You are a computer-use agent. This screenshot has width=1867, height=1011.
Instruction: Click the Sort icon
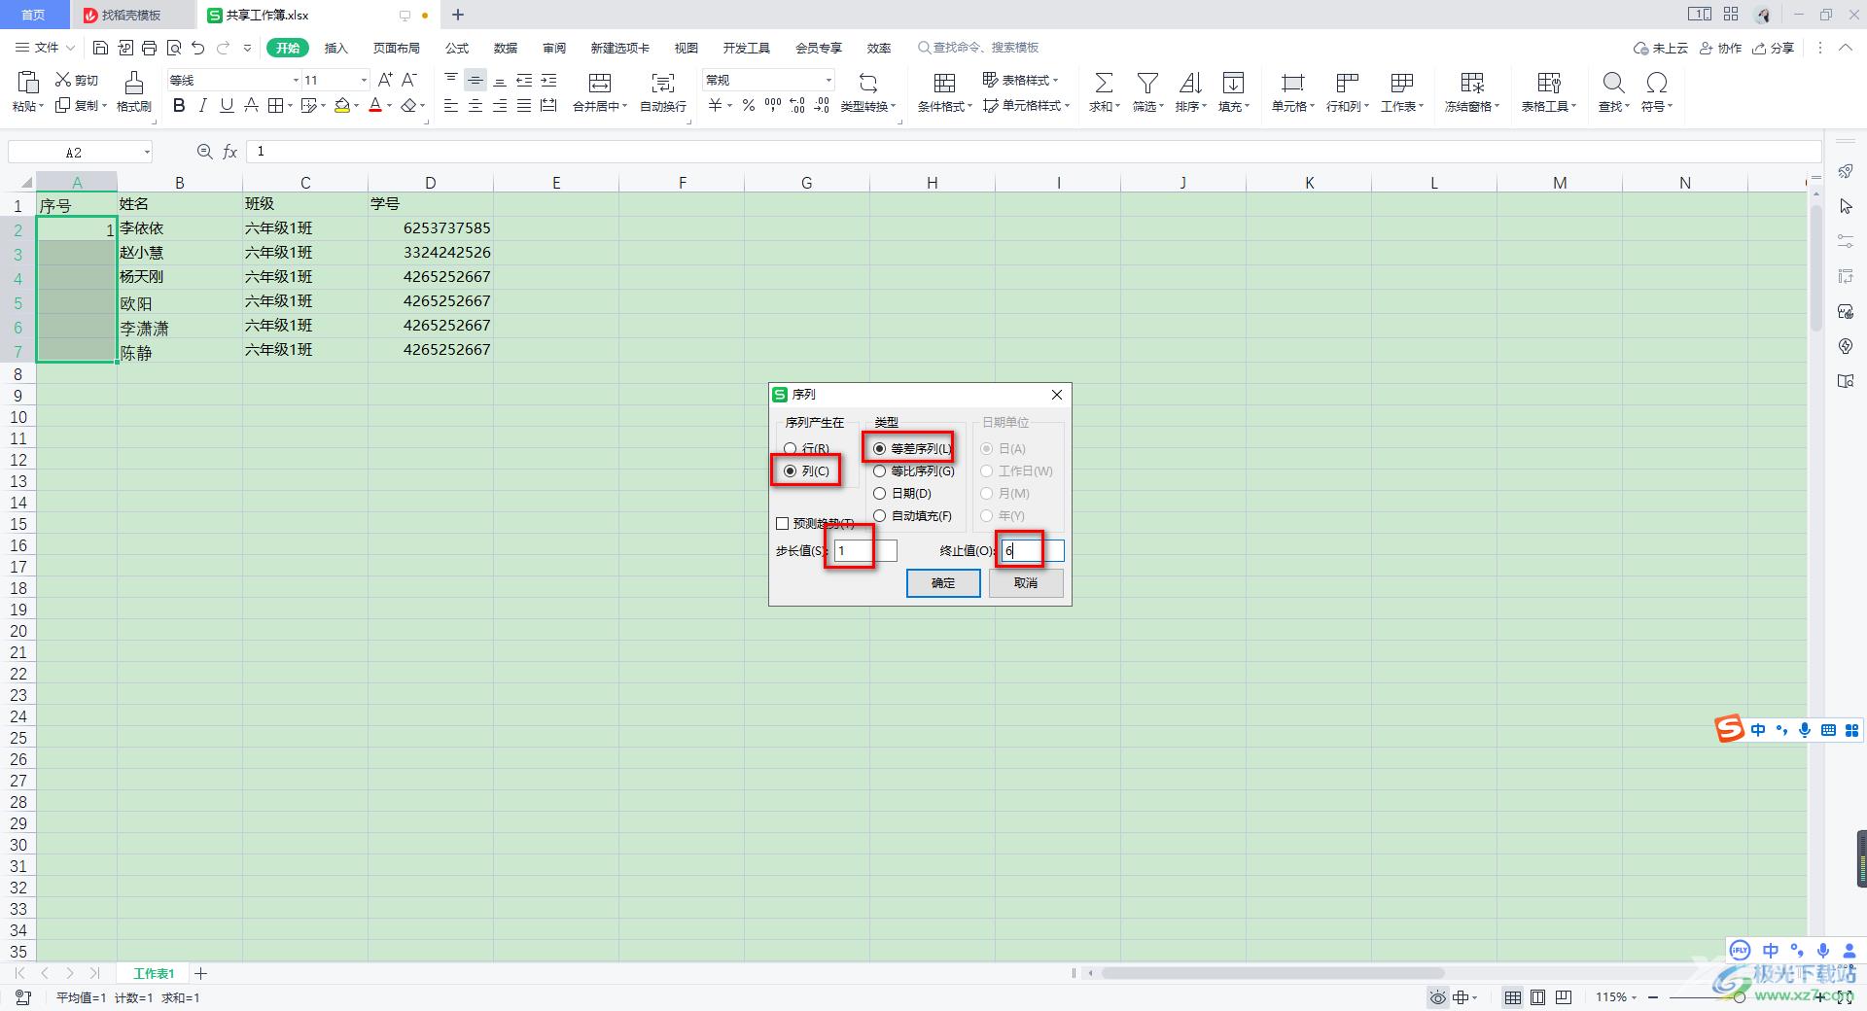[x=1190, y=83]
